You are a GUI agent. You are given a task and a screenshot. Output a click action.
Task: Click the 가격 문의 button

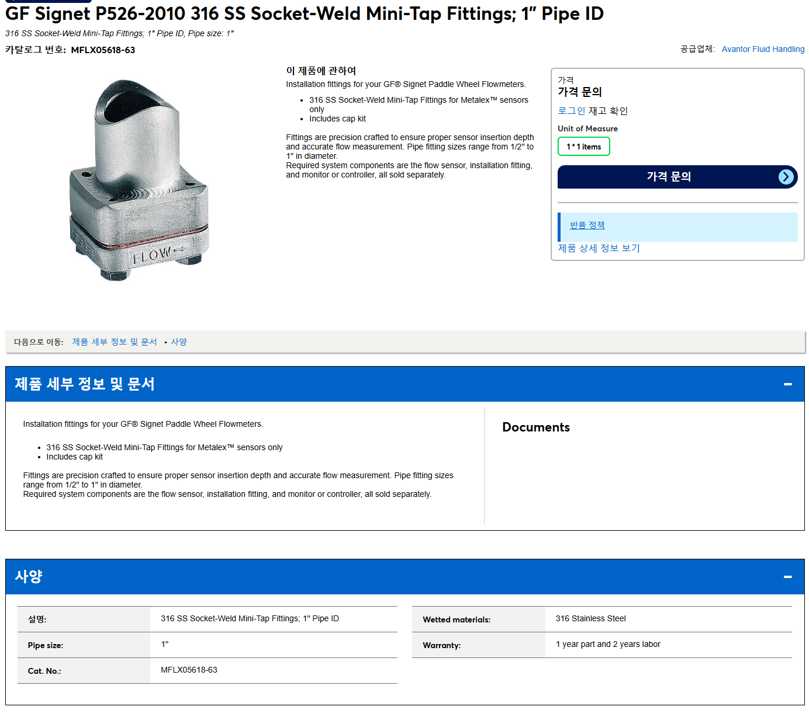click(677, 177)
